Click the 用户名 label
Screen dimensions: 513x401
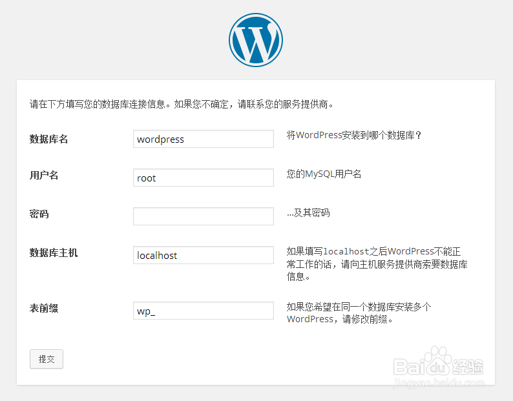pos(44,175)
